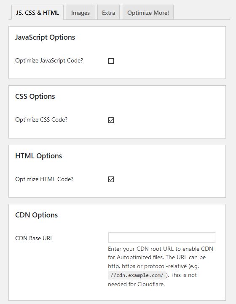This screenshot has width=236, height=304.
Task: Click the JavaScript Options section heading
Action: coord(45,37)
